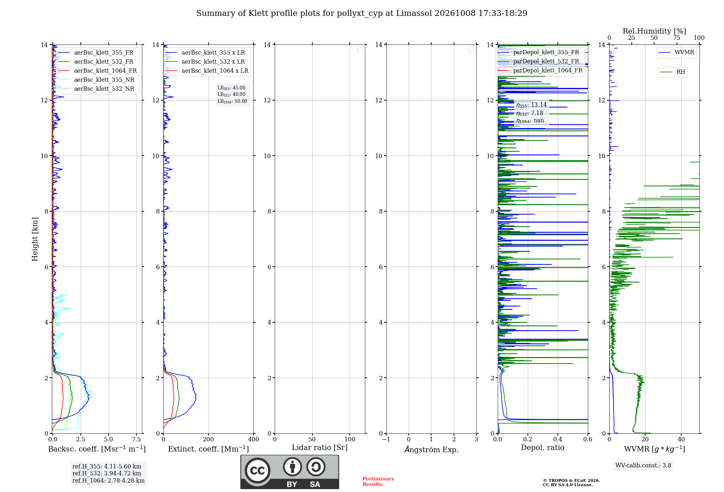Viewport: 724px width, 492px height.
Task: Click the η355: 13.14 value
Action: coord(531,105)
